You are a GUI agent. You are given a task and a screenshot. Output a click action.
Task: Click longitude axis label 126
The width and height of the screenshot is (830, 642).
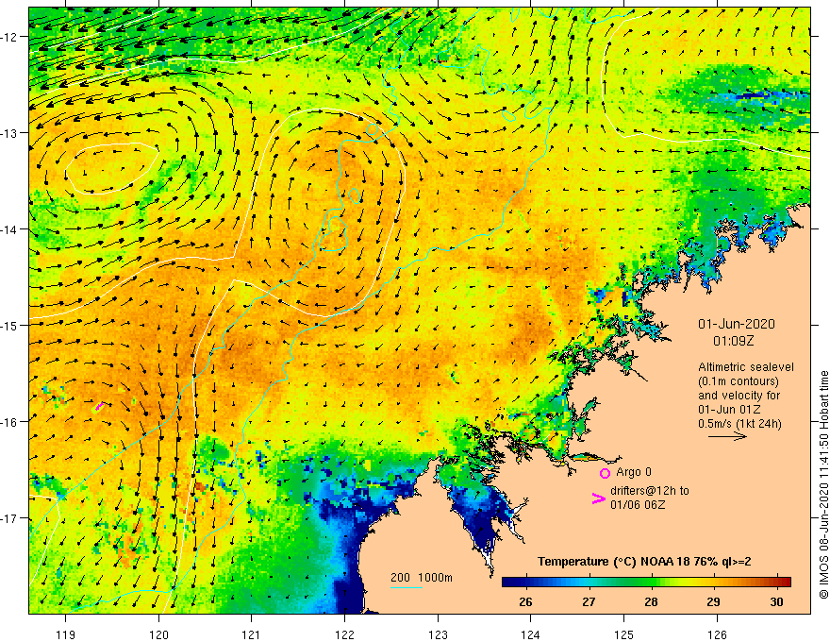coord(717,634)
